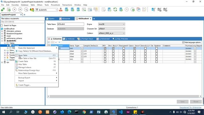The height and width of the screenshot is (115, 204).
Task: Close the tblStudent tab
Action: (x=91, y=19)
